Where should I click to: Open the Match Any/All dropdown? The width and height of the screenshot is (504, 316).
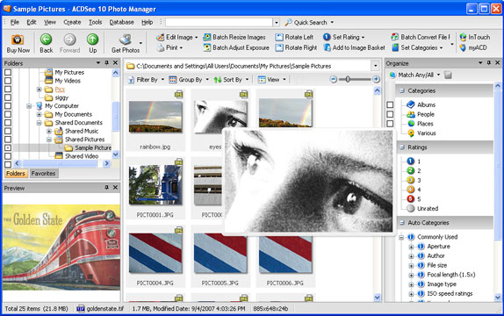(x=438, y=75)
